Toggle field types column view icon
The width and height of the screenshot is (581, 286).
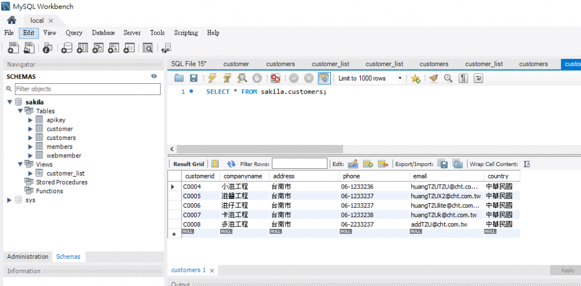tap(215, 164)
